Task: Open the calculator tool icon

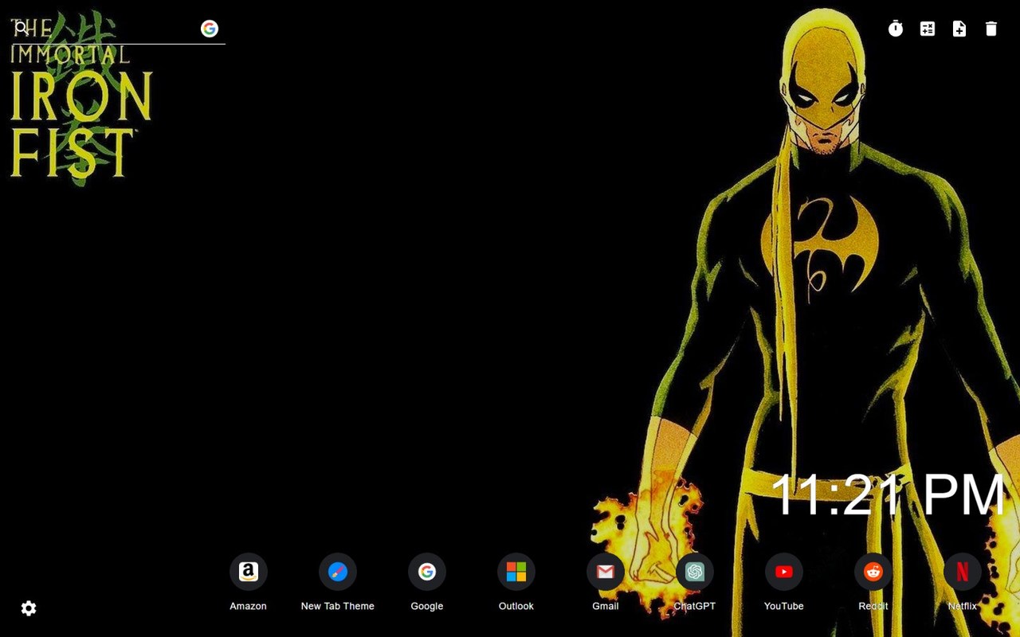Action: tap(928, 29)
